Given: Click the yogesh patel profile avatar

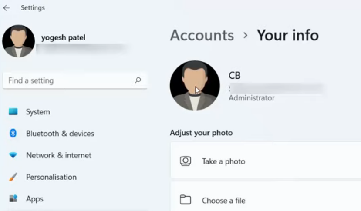Looking at the screenshot, I should pyautogui.click(x=18, y=41).
